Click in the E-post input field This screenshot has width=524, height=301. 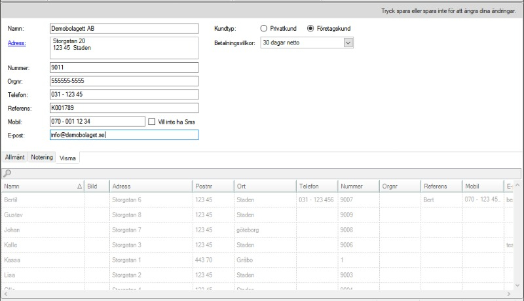[x=124, y=135]
